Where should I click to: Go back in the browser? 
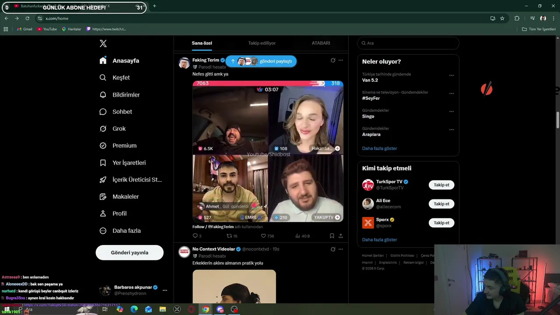point(6,18)
